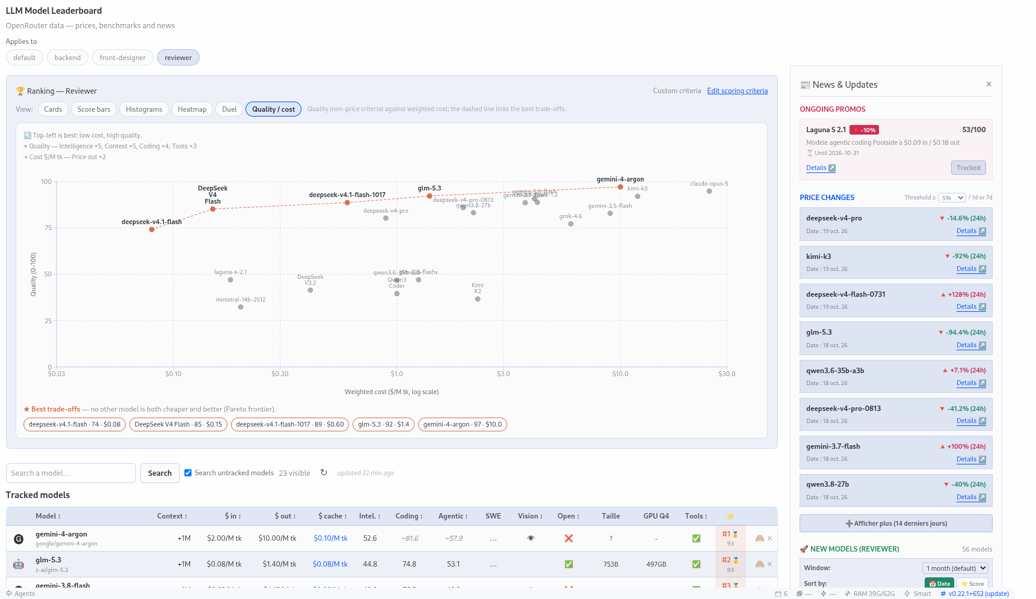
Task: Click the windows count icon in status bar
Action: [778, 594]
